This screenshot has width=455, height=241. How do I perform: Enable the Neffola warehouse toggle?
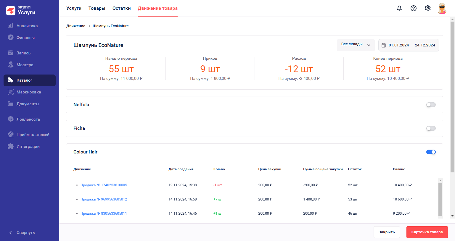pos(431,105)
